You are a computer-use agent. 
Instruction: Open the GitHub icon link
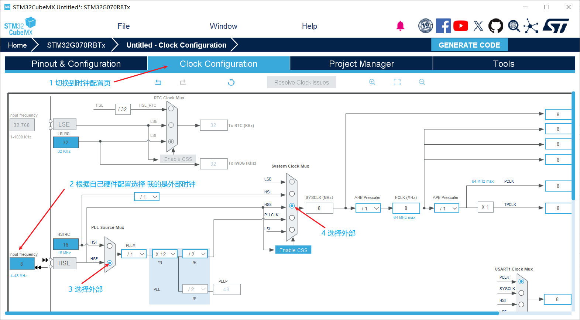(495, 26)
